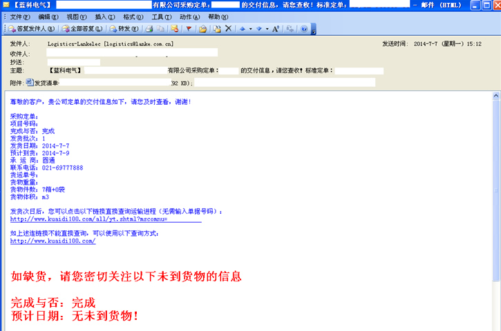Go to next item with down arrow
The image size is (501, 331).
tap(259, 29)
